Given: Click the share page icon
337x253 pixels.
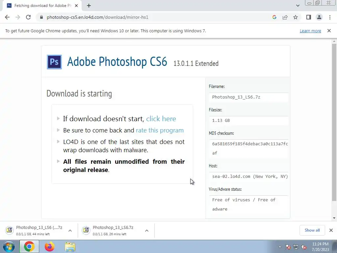Looking at the screenshot, I should pyautogui.click(x=285, y=17).
